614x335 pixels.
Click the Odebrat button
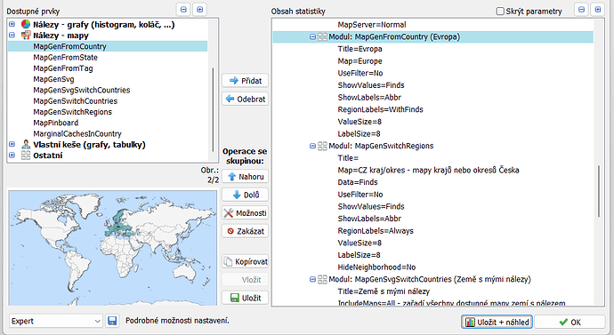(245, 99)
